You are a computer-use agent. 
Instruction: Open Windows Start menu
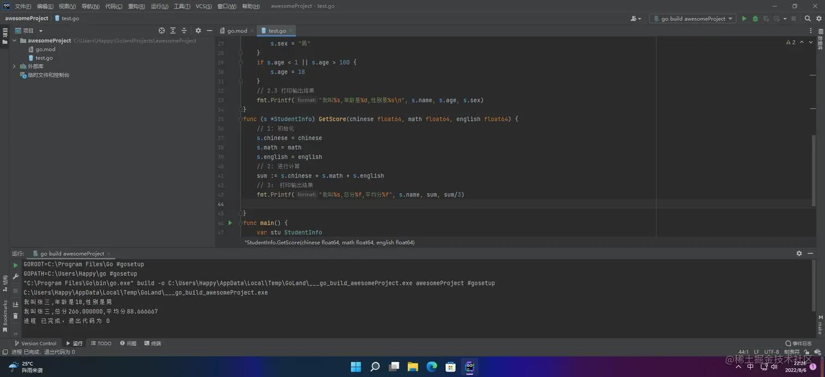coord(356,367)
